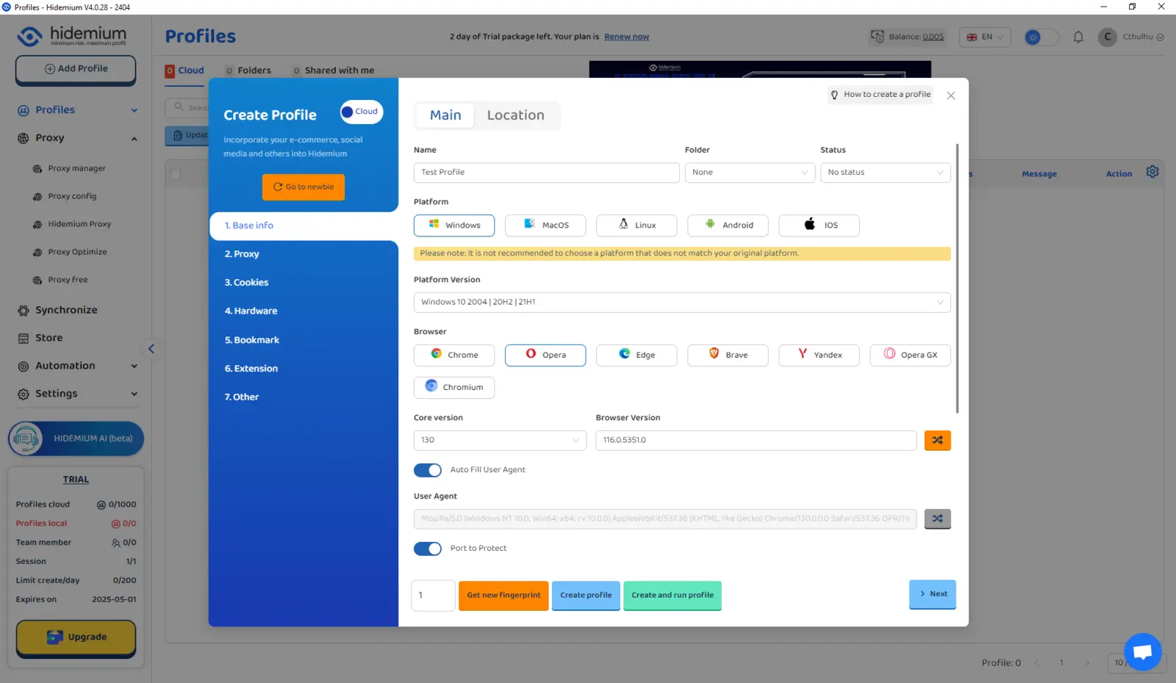Viewport: 1176px width, 683px height.
Task: Choose Yandex browser
Action: click(x=819, y=355)
